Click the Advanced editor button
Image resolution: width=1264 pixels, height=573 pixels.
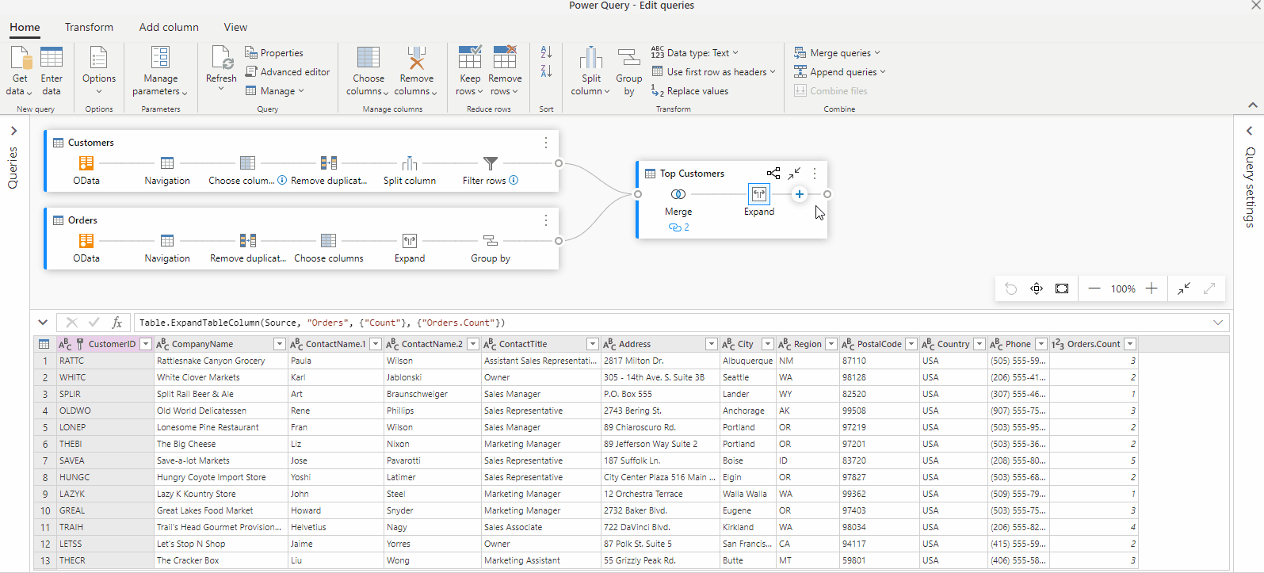(288, 72)
